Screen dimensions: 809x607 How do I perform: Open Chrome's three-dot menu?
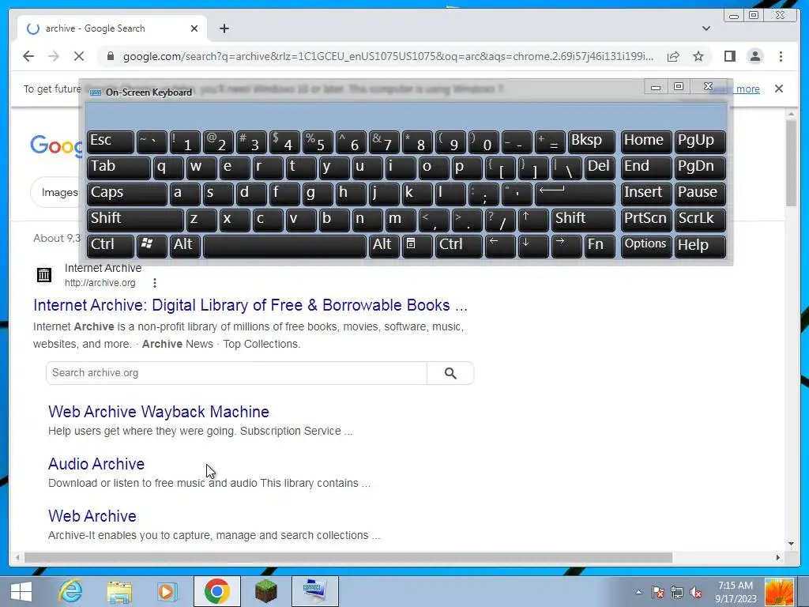[781, 56]
